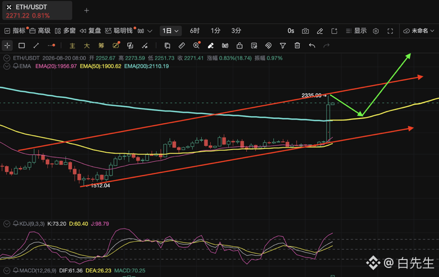This screenshot has height=277, width=439.
Task: Activate the zoom-in magnifier tool
Action: click(196, 45)
